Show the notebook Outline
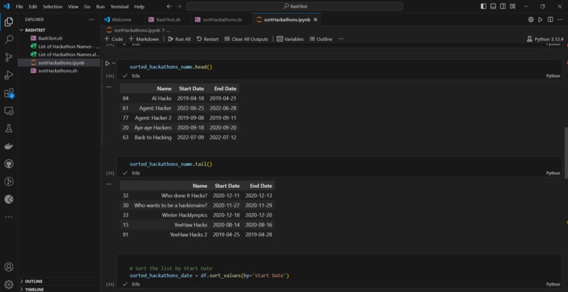Image resolution: width=568 pixels, height=292 pixels. coord(321,39)
